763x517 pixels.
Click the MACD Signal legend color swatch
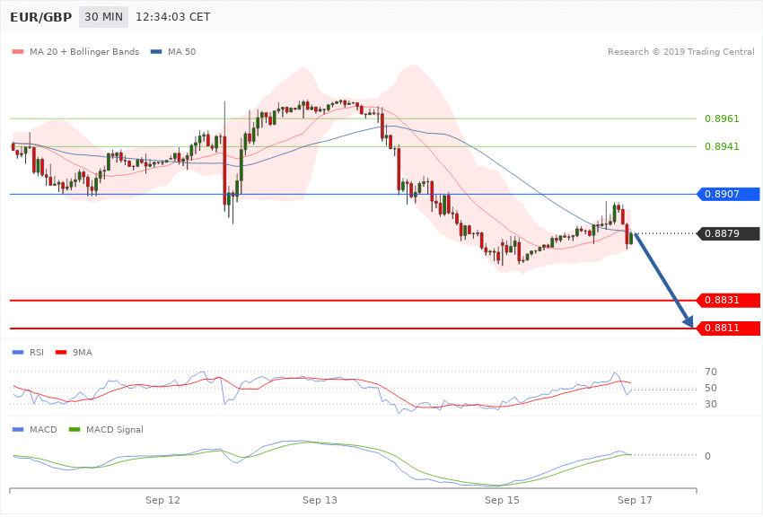[x=75, y=429]
